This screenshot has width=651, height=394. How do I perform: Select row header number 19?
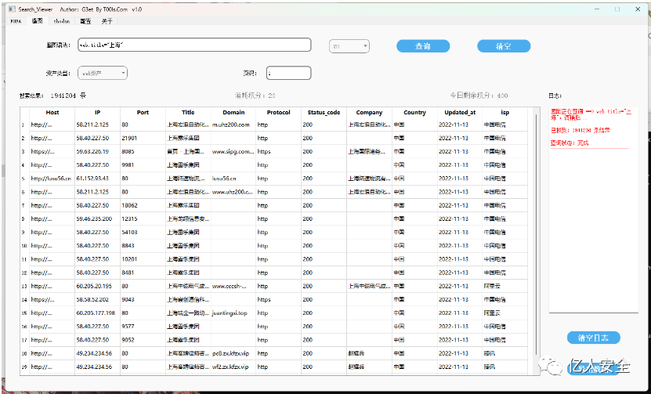coord(24,367)
